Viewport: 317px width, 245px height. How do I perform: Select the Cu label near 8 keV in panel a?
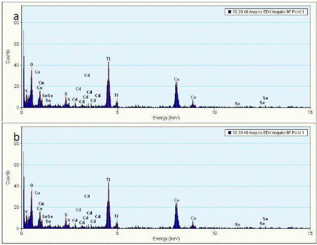click(177, 79)
